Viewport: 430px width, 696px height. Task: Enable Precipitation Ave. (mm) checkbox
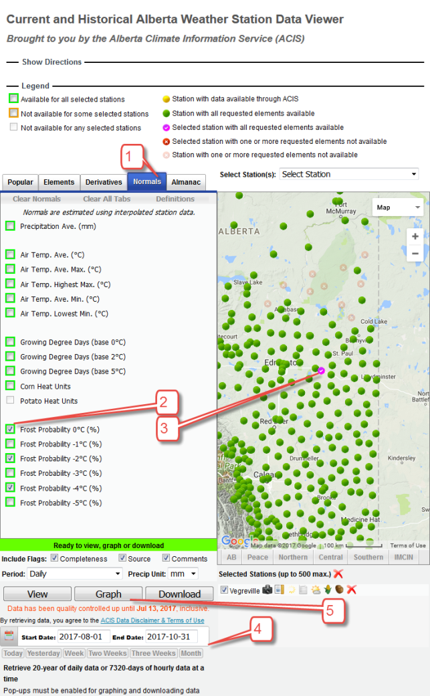click(x=10, y=226)
